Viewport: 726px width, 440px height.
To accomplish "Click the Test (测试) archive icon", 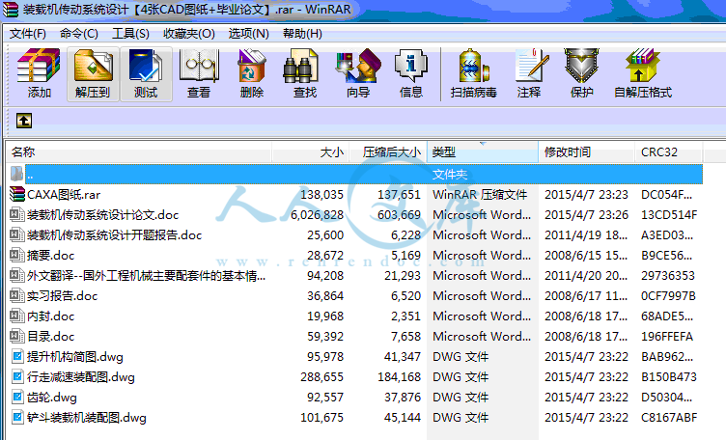I will coord(146,66).
